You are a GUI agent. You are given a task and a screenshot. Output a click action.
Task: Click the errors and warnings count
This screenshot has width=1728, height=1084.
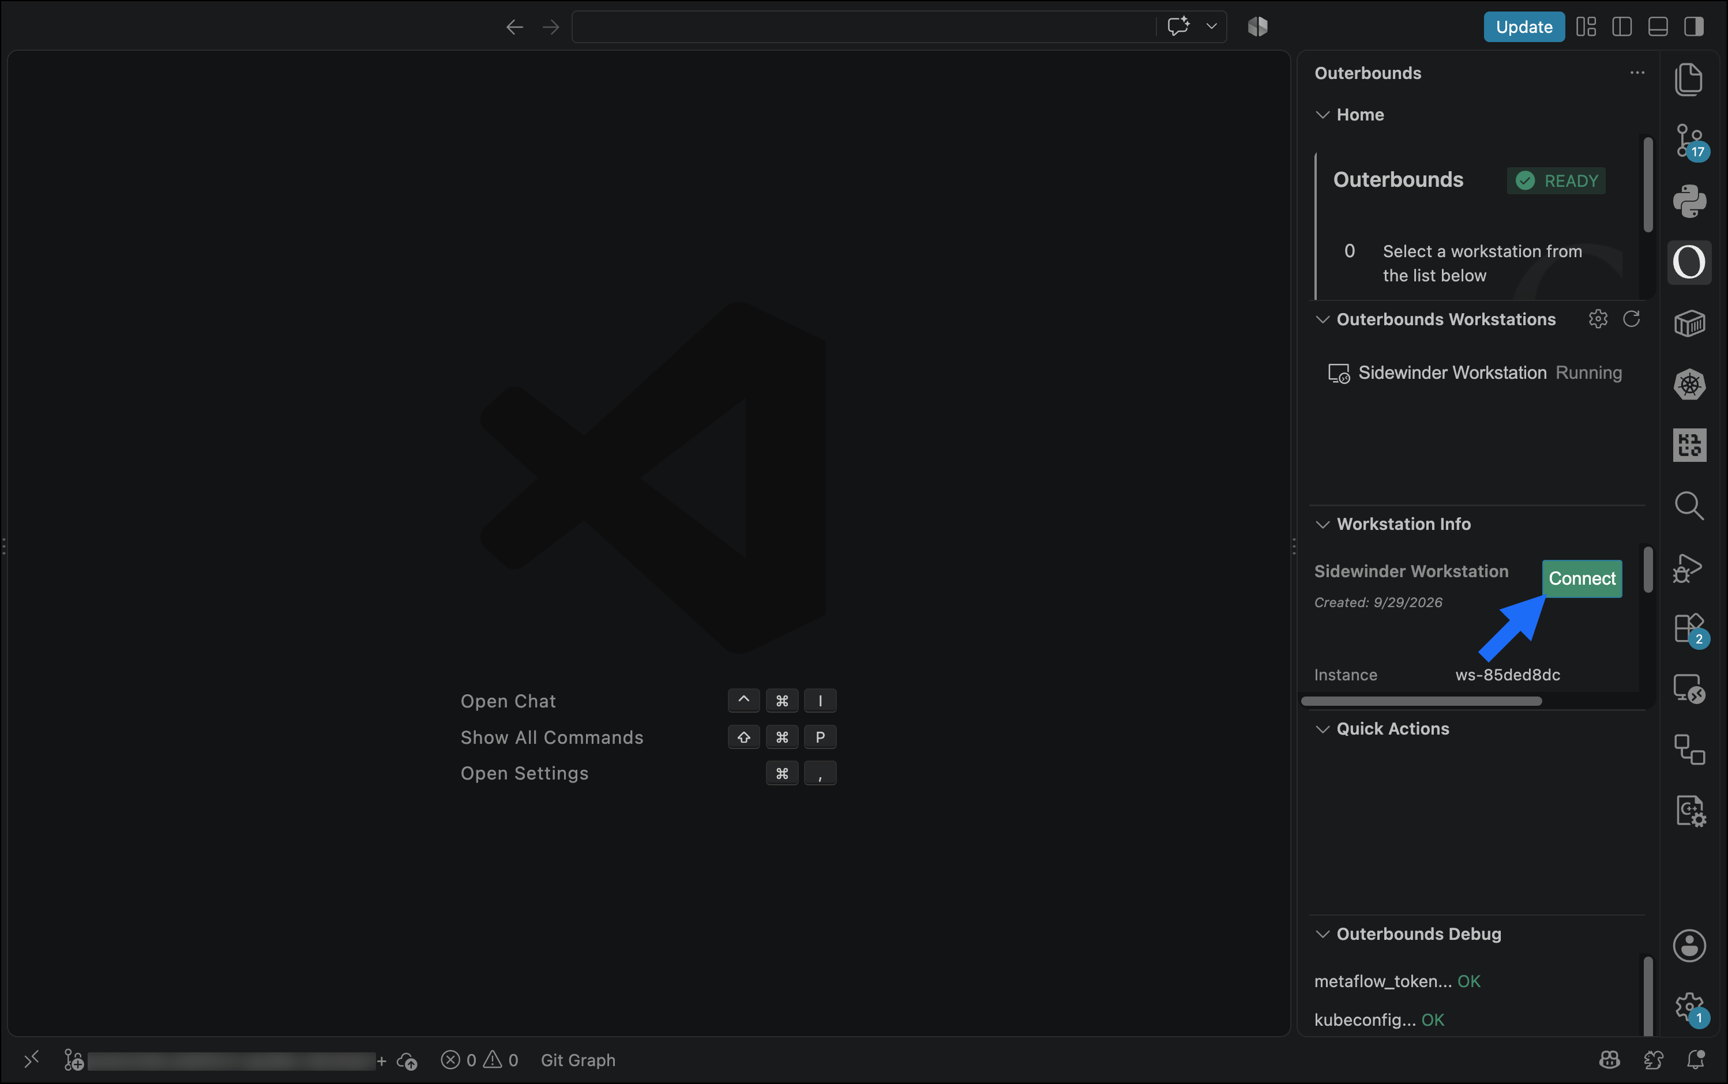click(480, 1060)
